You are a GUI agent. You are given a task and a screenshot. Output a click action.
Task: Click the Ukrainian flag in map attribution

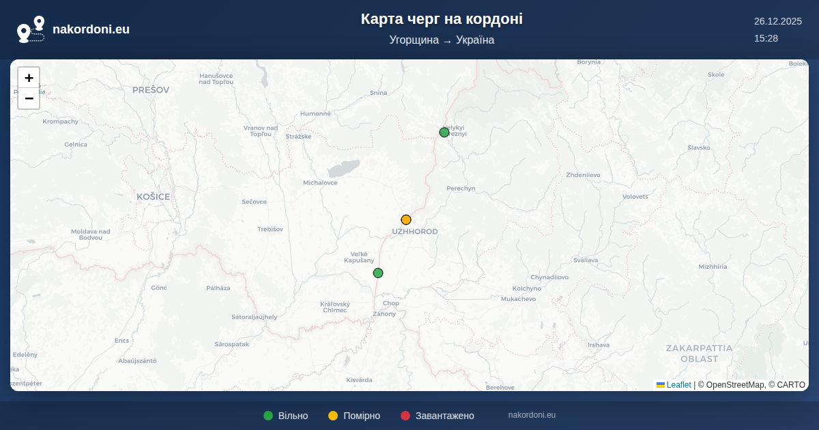pos(661,385)
